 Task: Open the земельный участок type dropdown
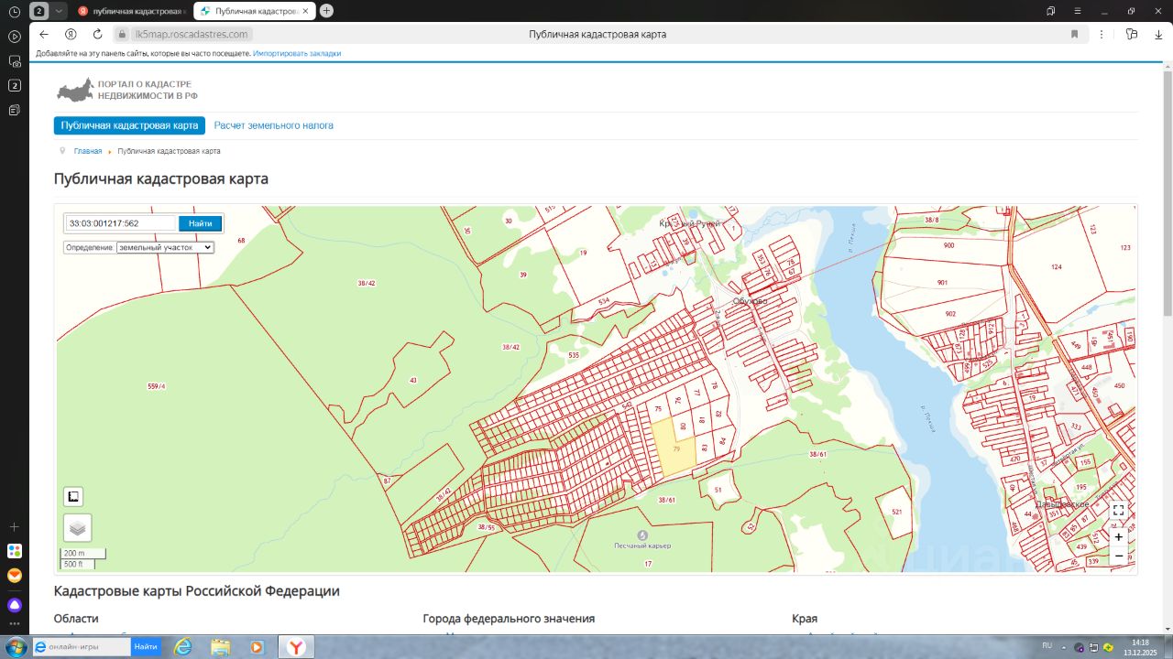(x=165, y=247)
